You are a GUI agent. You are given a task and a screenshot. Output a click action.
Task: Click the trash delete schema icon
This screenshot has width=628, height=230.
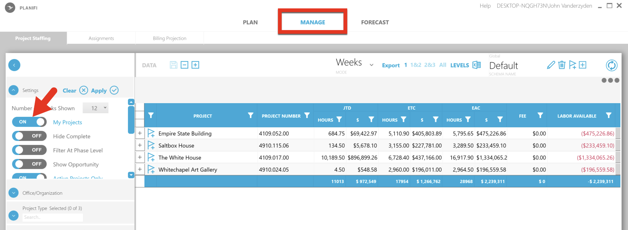562,65
